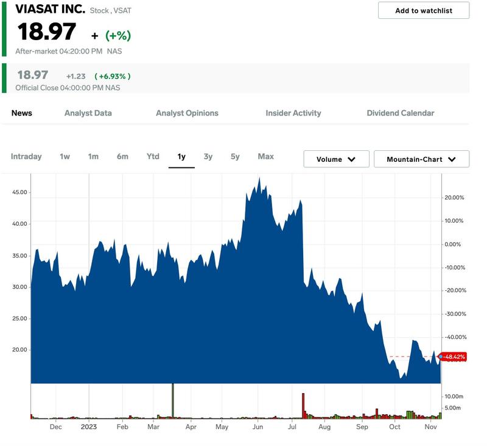Click the red -48.42% price marker

(453, 357)
